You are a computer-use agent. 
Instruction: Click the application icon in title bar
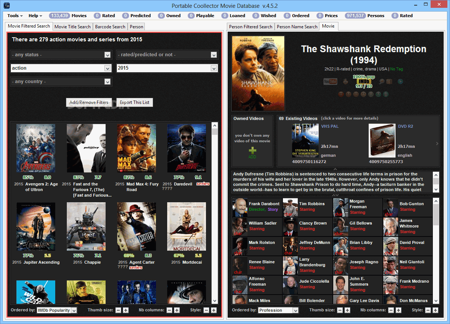pos(6,5)
